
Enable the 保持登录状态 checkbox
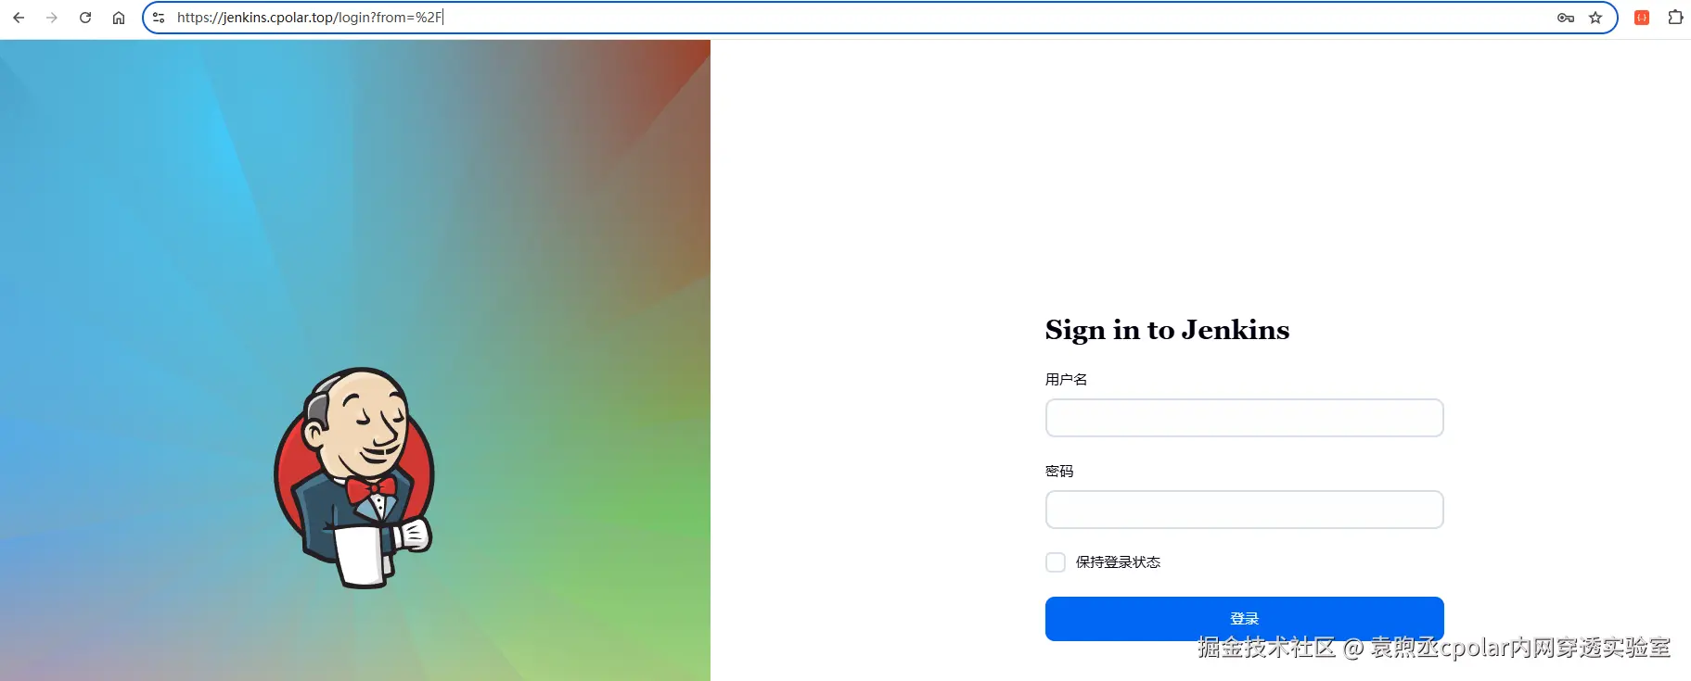pyautogui.click(x=1056, y=562)
